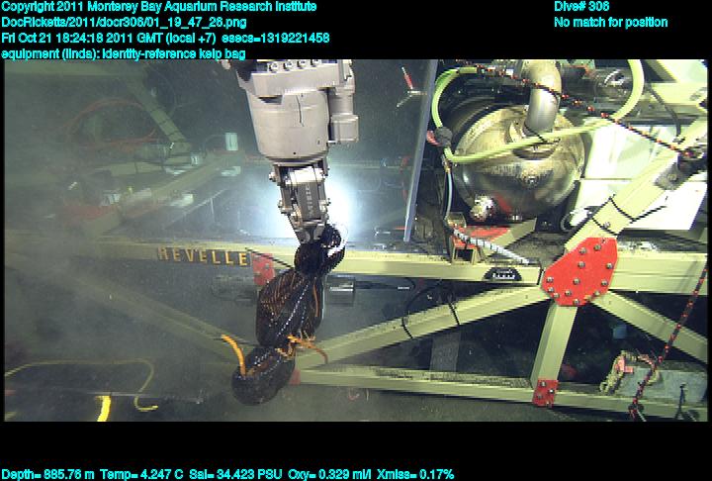
Task: Click the equipment identity-reference kelp bag annotation
Action: [125, 53]
